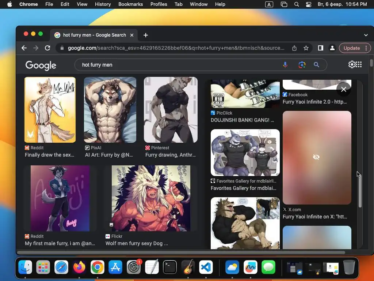
Task: Open 'Favorites Gallery for mdblai...' result title
Action: click(x=244, y=188)
